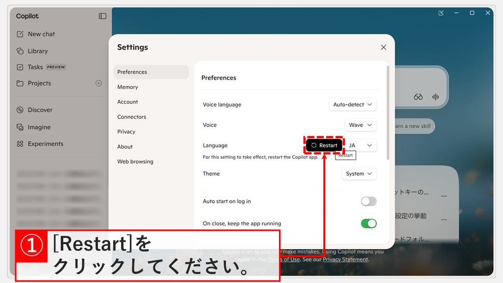Select the Web browsing settings tab

(x=136, y=161)
